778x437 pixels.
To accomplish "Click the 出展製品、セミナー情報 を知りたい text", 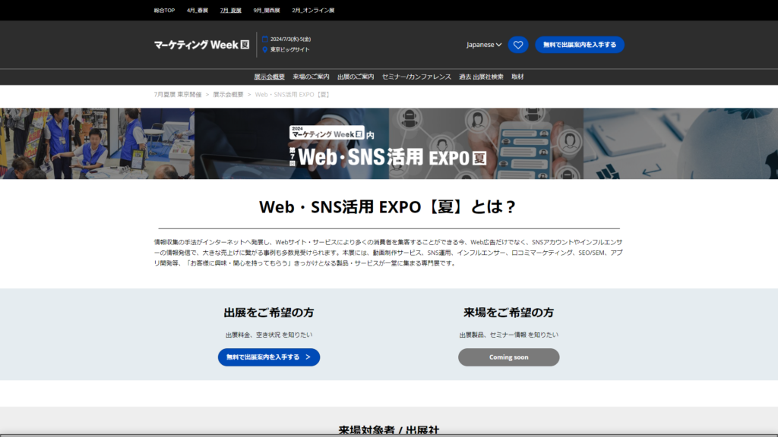I will coord(508,335).
